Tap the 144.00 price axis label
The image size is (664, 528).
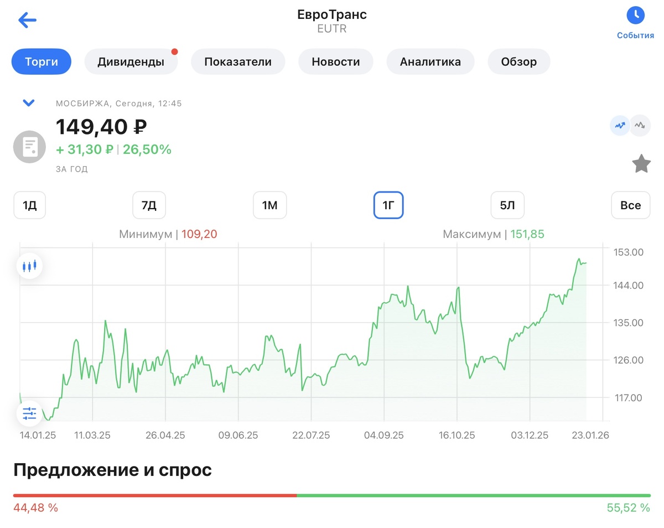tap(630, 286)
